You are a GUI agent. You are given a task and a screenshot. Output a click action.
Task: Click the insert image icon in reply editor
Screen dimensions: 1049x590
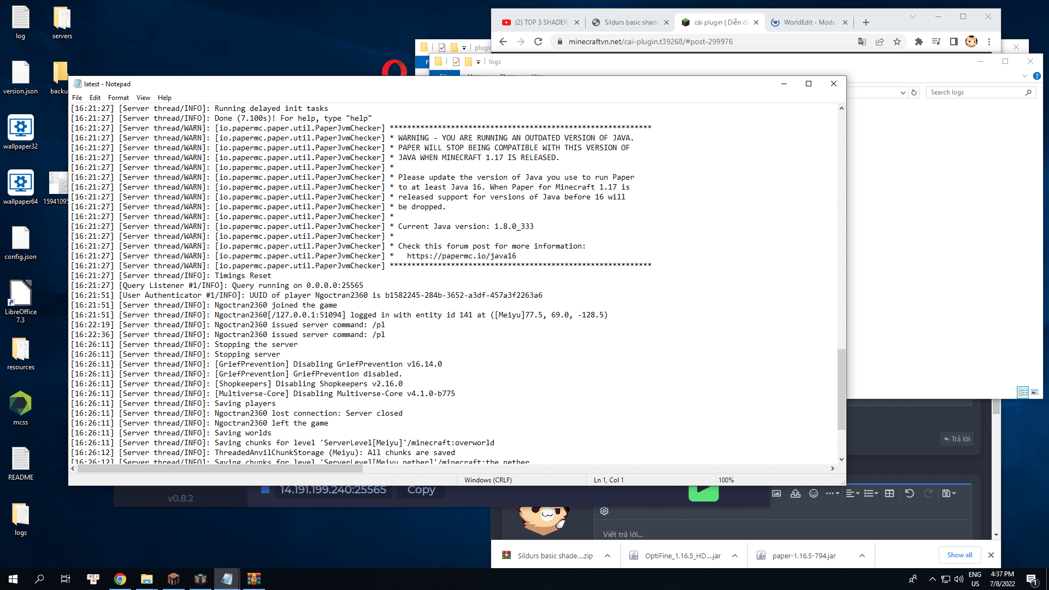click(x=776, y=493)
